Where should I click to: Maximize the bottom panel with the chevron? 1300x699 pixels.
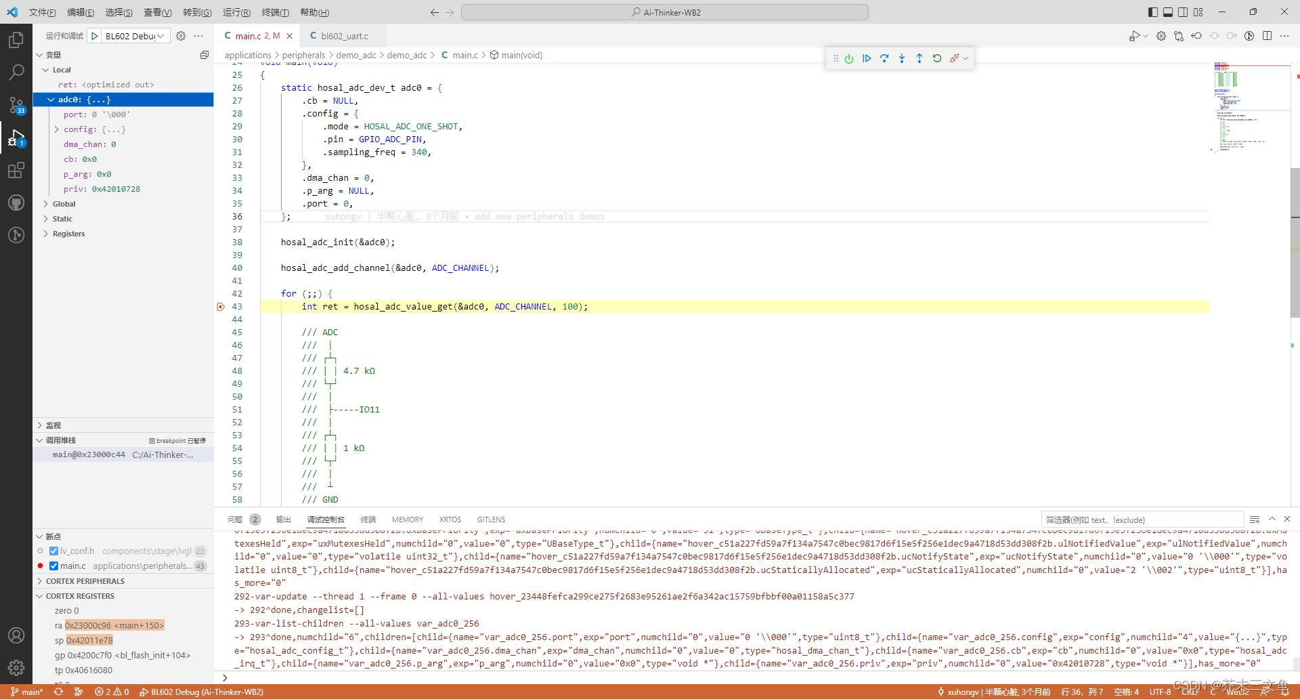coord(1272,519)
